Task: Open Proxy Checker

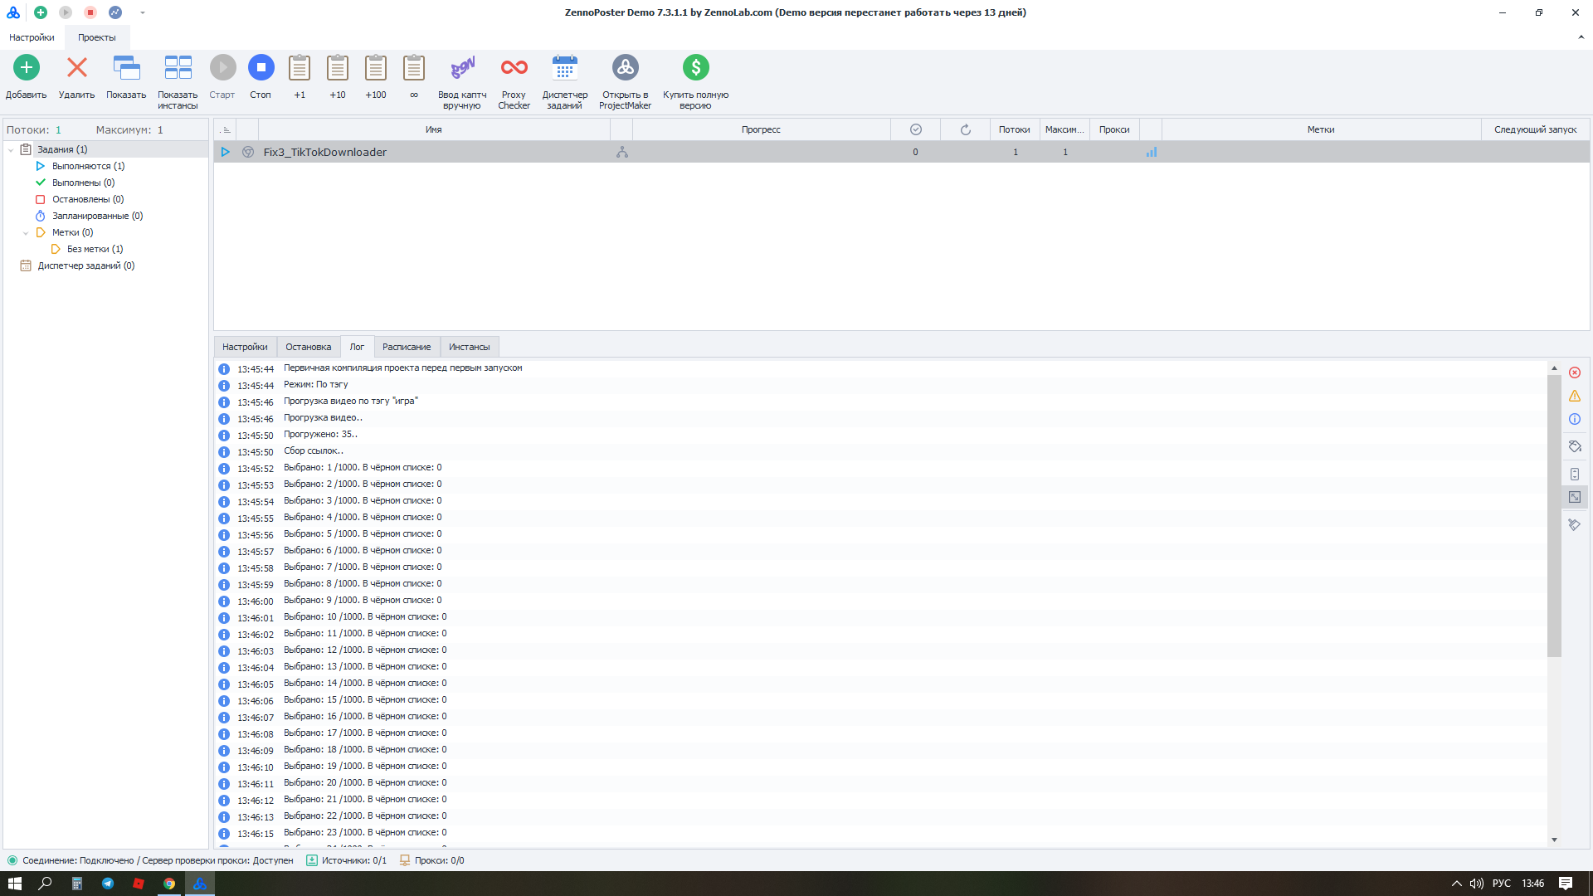Action: pyautogui.click(x=514, y=68)
